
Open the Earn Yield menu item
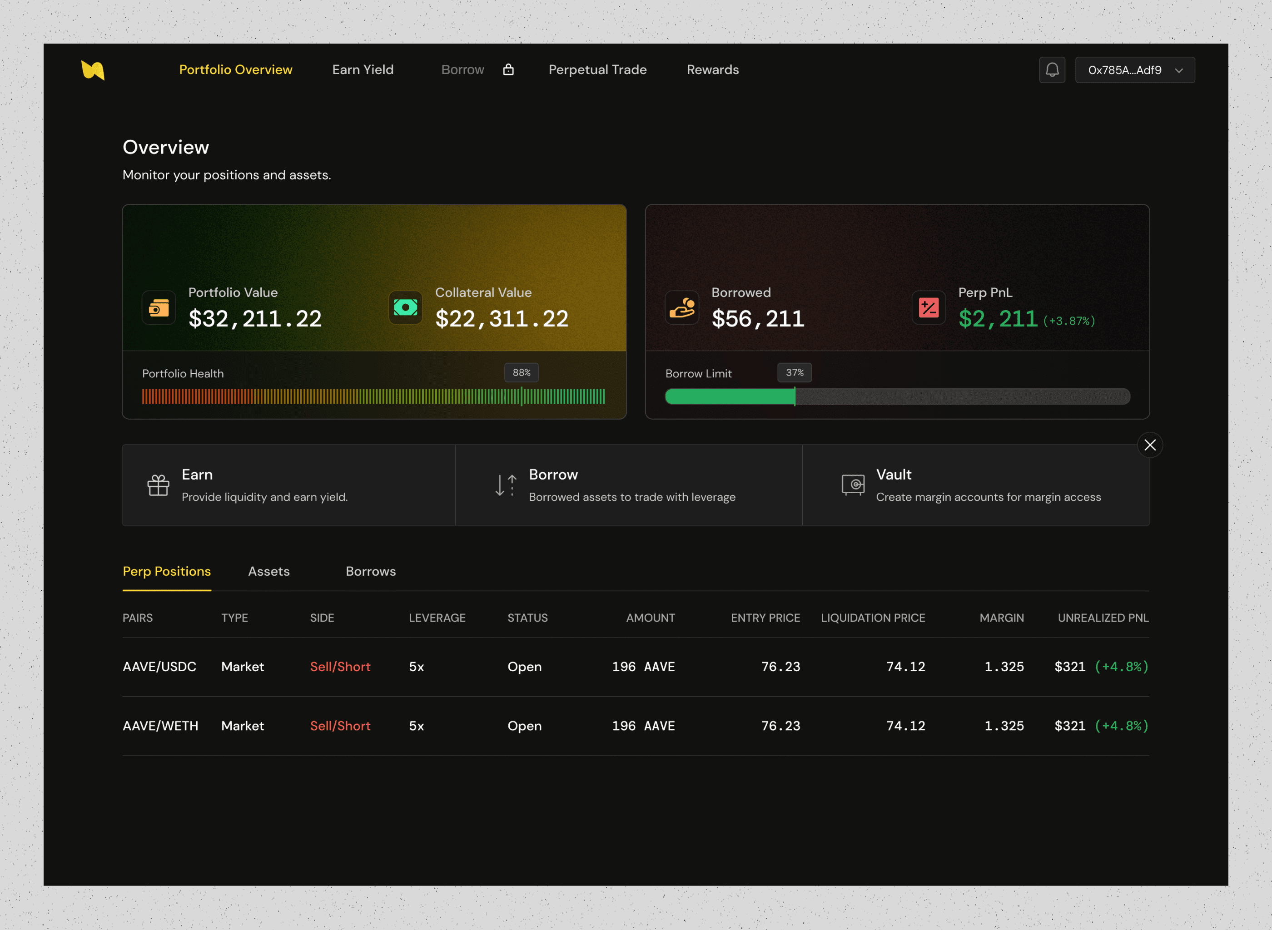[x=363, y=70]
